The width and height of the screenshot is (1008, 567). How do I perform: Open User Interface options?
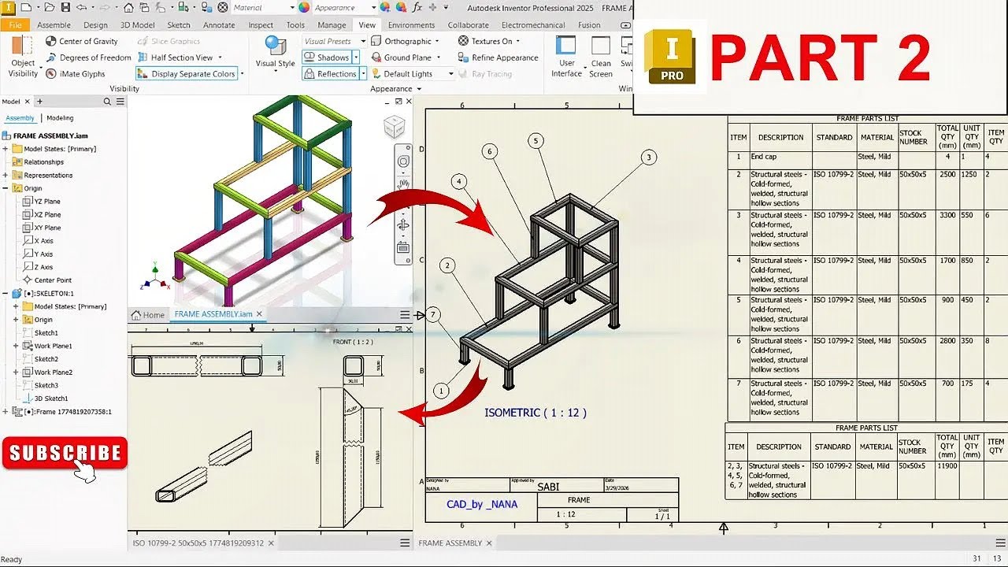coord(566,57)
